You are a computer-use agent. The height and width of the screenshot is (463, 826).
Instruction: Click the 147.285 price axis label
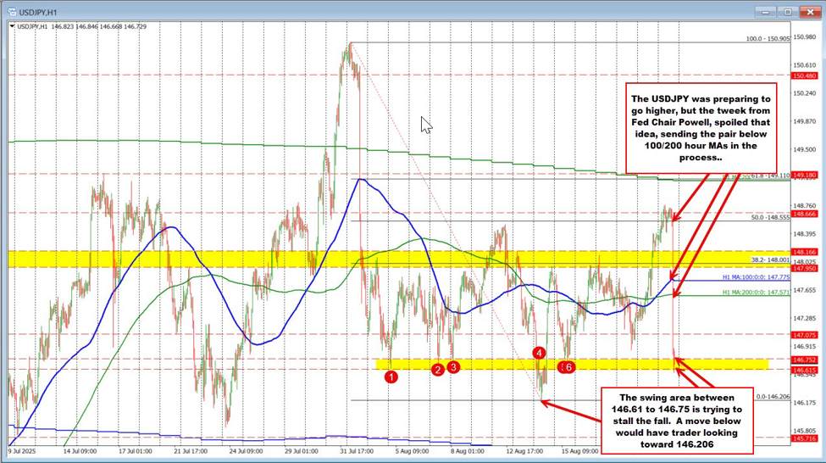click(x=805, y=319)
